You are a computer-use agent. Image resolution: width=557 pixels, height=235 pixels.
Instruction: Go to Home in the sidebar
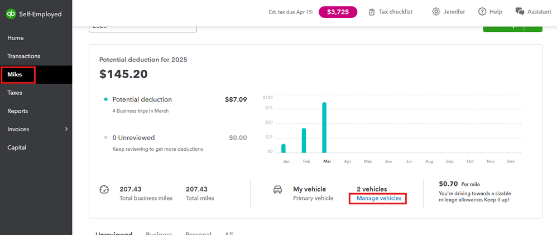click(x=16, y=38)
